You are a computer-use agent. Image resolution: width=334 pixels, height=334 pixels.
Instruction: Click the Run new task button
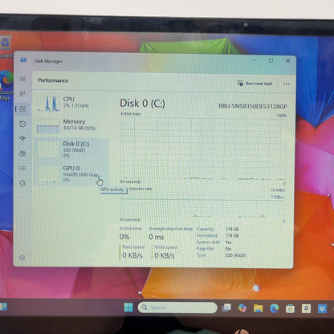(255, 83)
